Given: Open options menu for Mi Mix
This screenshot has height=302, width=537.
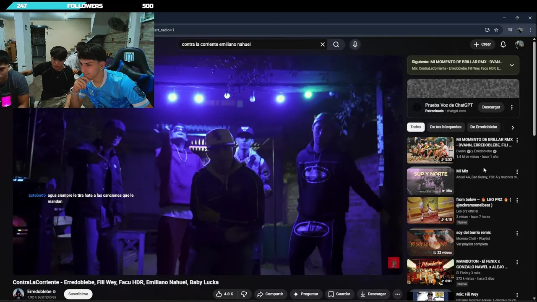Looking at the screenshot, I should click(x=517, y=172).
